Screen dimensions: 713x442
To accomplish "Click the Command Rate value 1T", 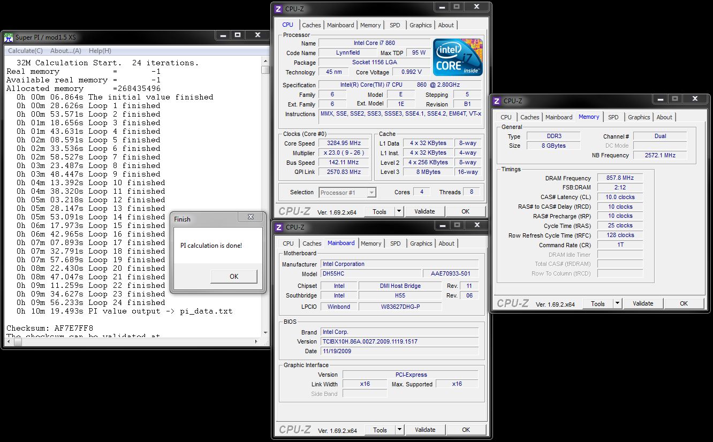I will pos(620,245).
